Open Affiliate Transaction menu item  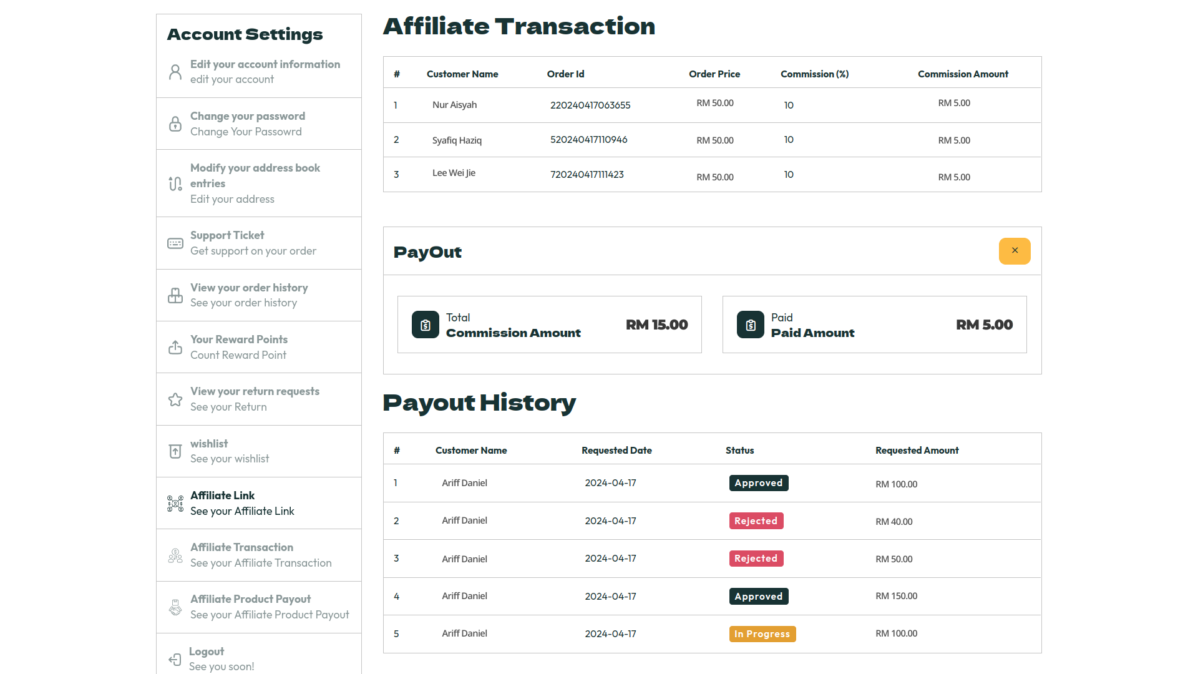tap(242, 547)
